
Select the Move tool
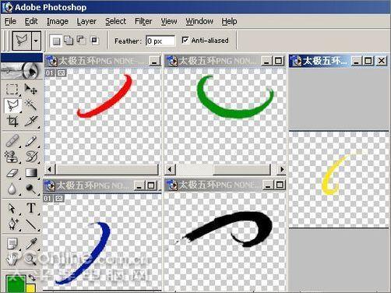pos(31,90)
